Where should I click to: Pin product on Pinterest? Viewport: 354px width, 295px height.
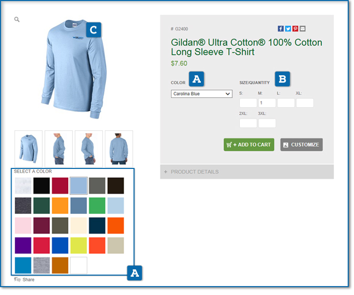point(295,29)
